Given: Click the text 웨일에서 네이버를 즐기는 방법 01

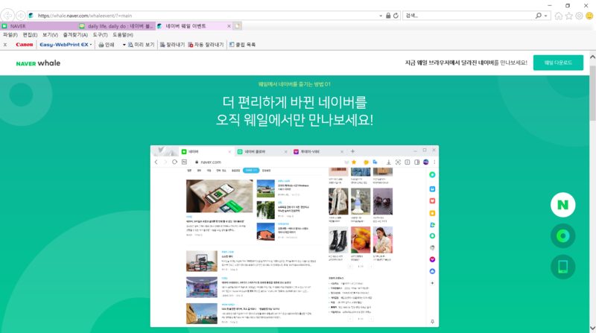Looking at the screenshot, I should (294, 84).
